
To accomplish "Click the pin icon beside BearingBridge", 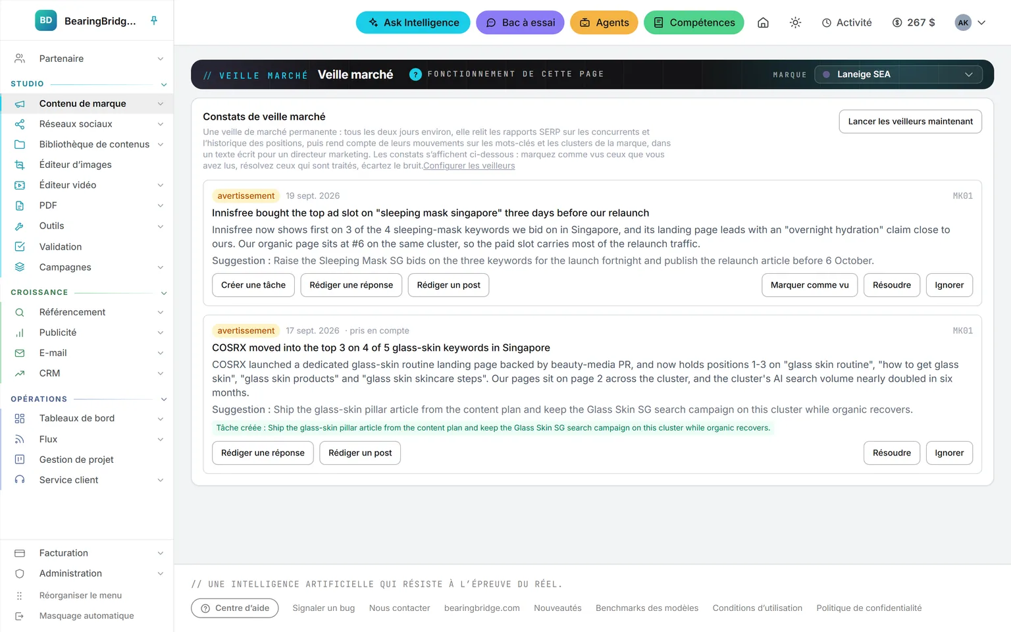I will [x=154, y=21].
